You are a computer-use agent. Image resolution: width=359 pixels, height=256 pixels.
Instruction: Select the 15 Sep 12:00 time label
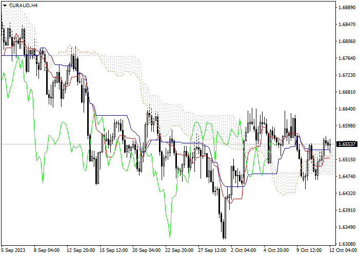point(114,250)
